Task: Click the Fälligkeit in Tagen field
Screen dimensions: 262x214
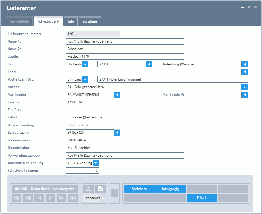Action: (82, 171)
